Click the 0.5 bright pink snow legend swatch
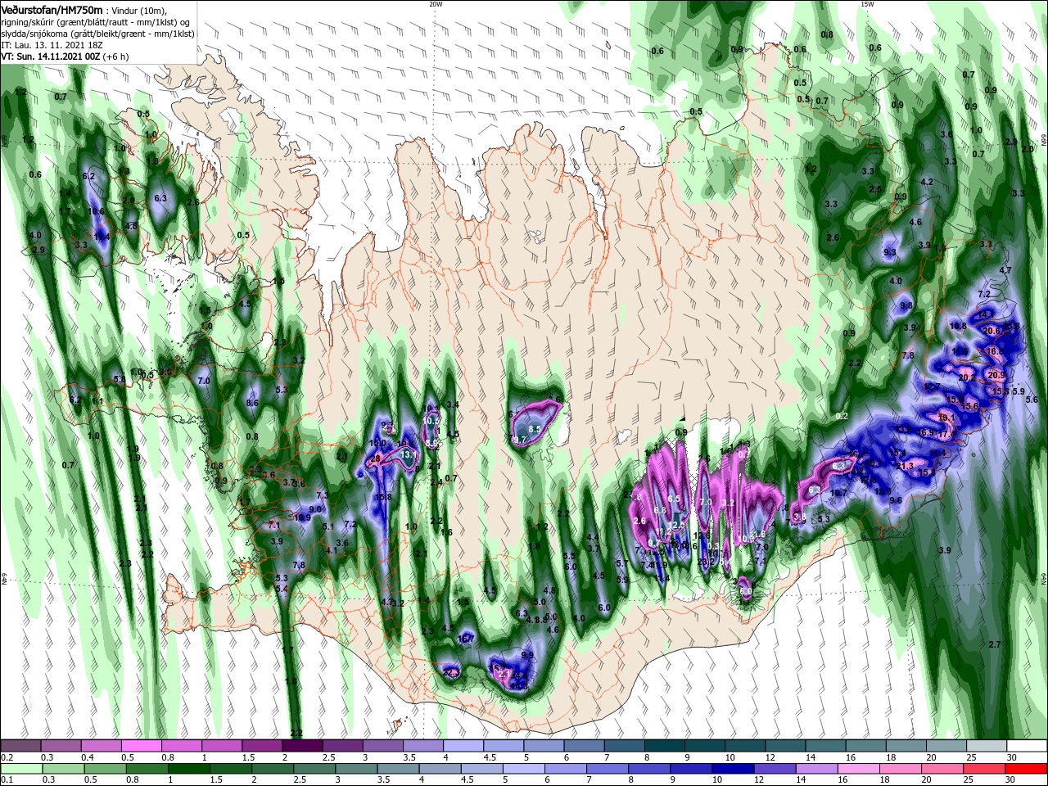This screenshot has width=1048, height=786. pyautogui.click(x=142, y=746)
